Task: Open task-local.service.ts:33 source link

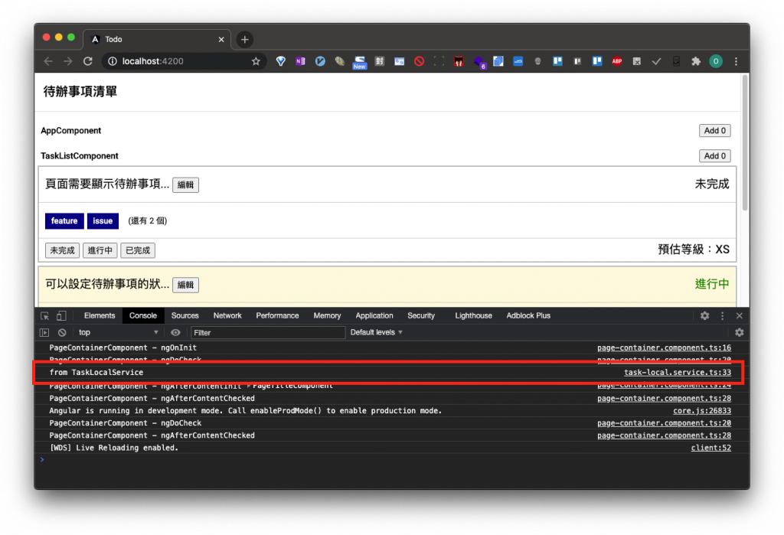Action: pyautogui.click(x=677, y=373)
